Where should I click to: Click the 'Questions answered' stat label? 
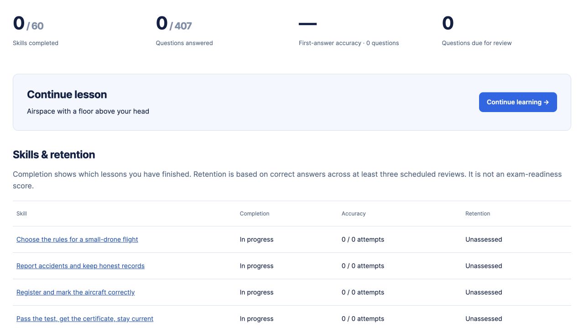pyautogui.click(x=184, y=43)
